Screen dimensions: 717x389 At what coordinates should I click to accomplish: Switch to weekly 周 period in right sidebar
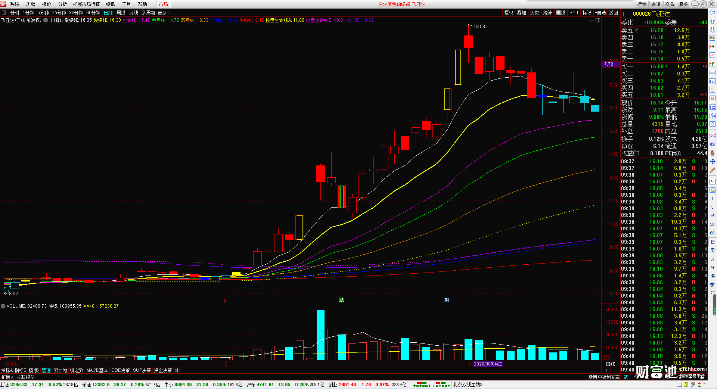(x=712, y=250)
